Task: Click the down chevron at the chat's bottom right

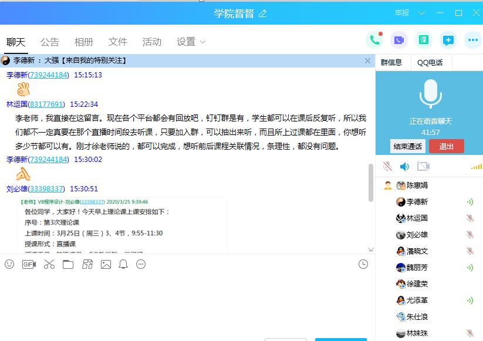Action: pyautogui.click(x=371, y=249)
